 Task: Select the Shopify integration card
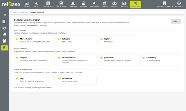pos(34,60)
